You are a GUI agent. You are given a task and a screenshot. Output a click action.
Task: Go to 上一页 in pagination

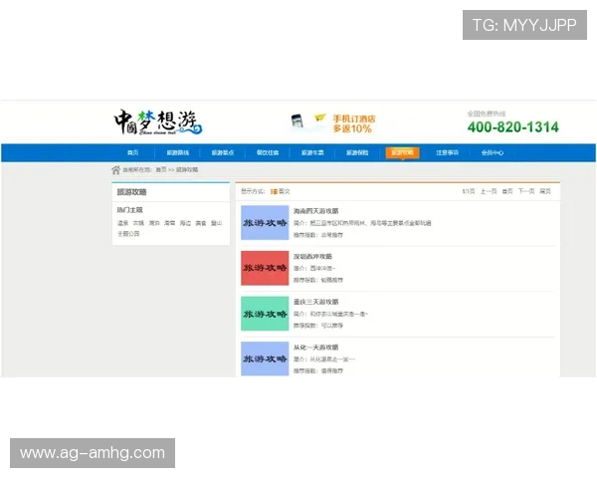point(489,191)
